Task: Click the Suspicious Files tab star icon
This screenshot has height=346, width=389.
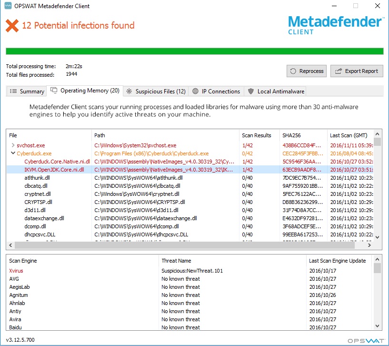Action: [129, 91]
